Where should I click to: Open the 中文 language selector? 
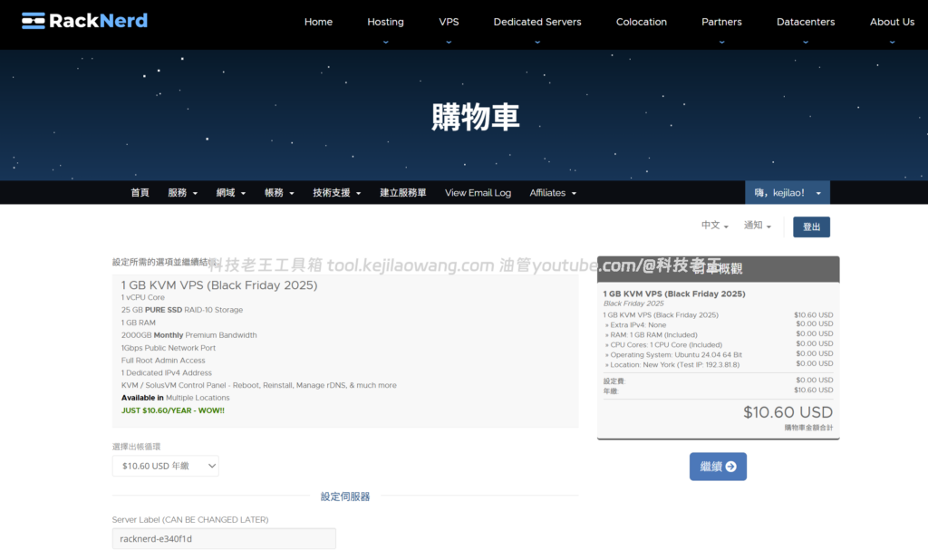coord(714,226)
